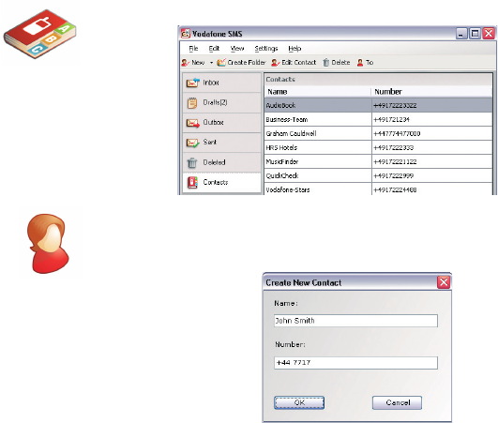The width and height of the screenshot is (498, 423).
Task: Close the Create New Contact dialog
Action: (x=444, y=282)
